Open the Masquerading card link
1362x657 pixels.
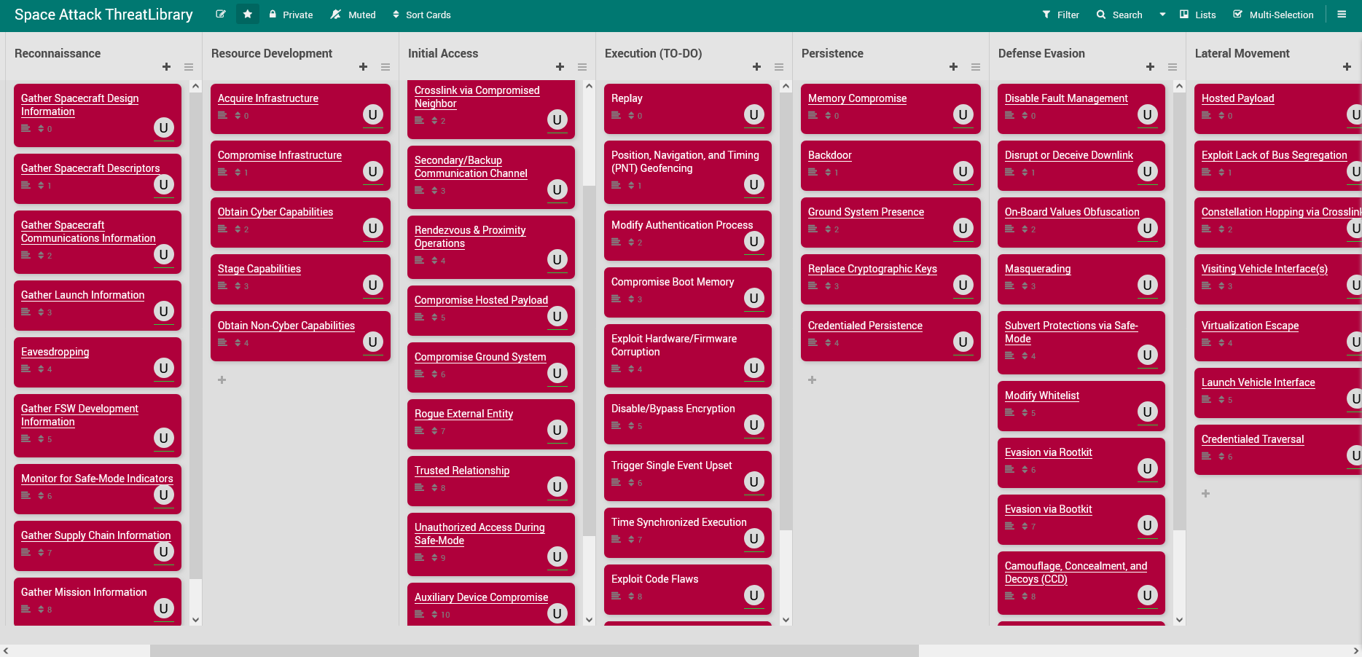click(x=1037, y=269)
